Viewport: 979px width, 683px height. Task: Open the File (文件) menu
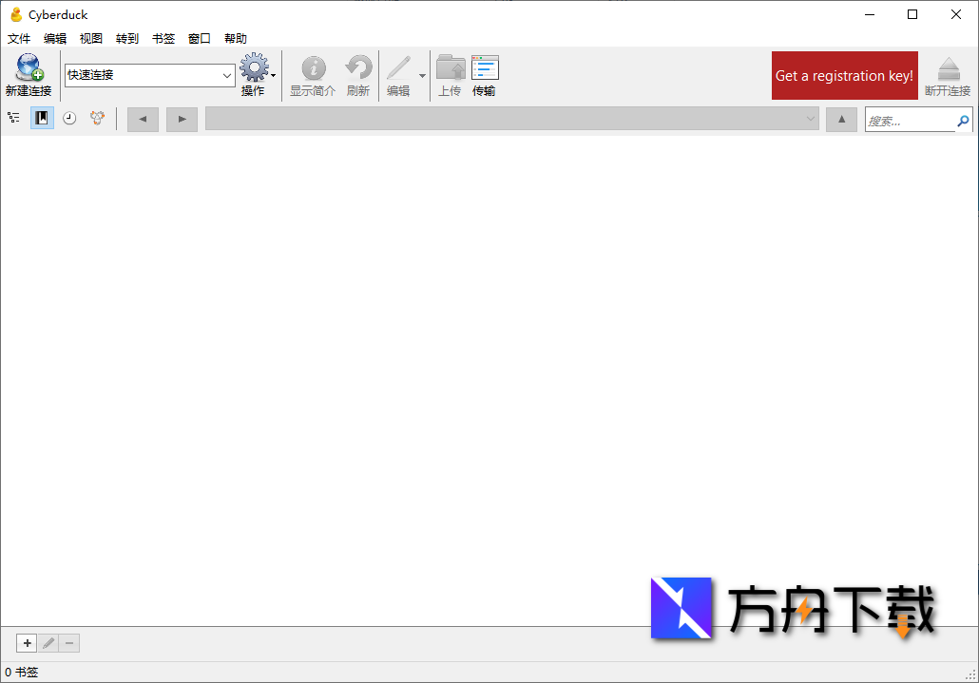(19, 39)
